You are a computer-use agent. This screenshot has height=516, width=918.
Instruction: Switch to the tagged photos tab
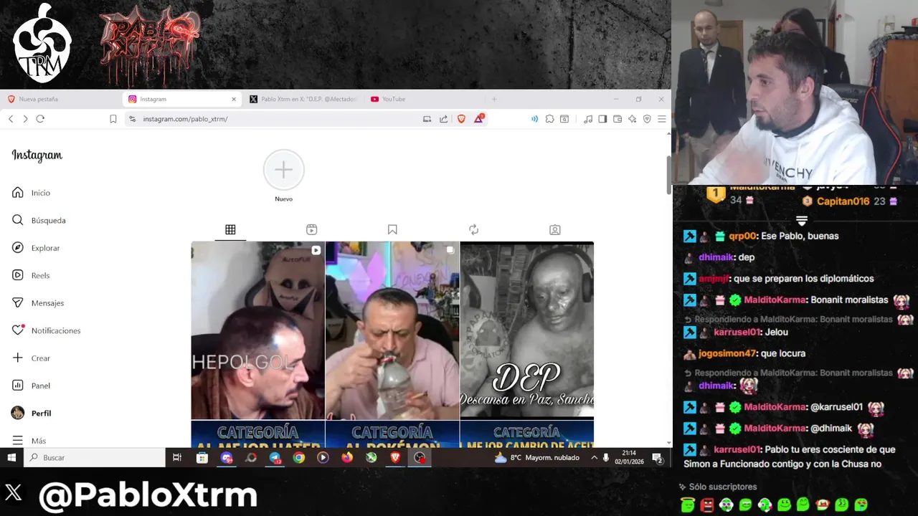click(554, 229)
